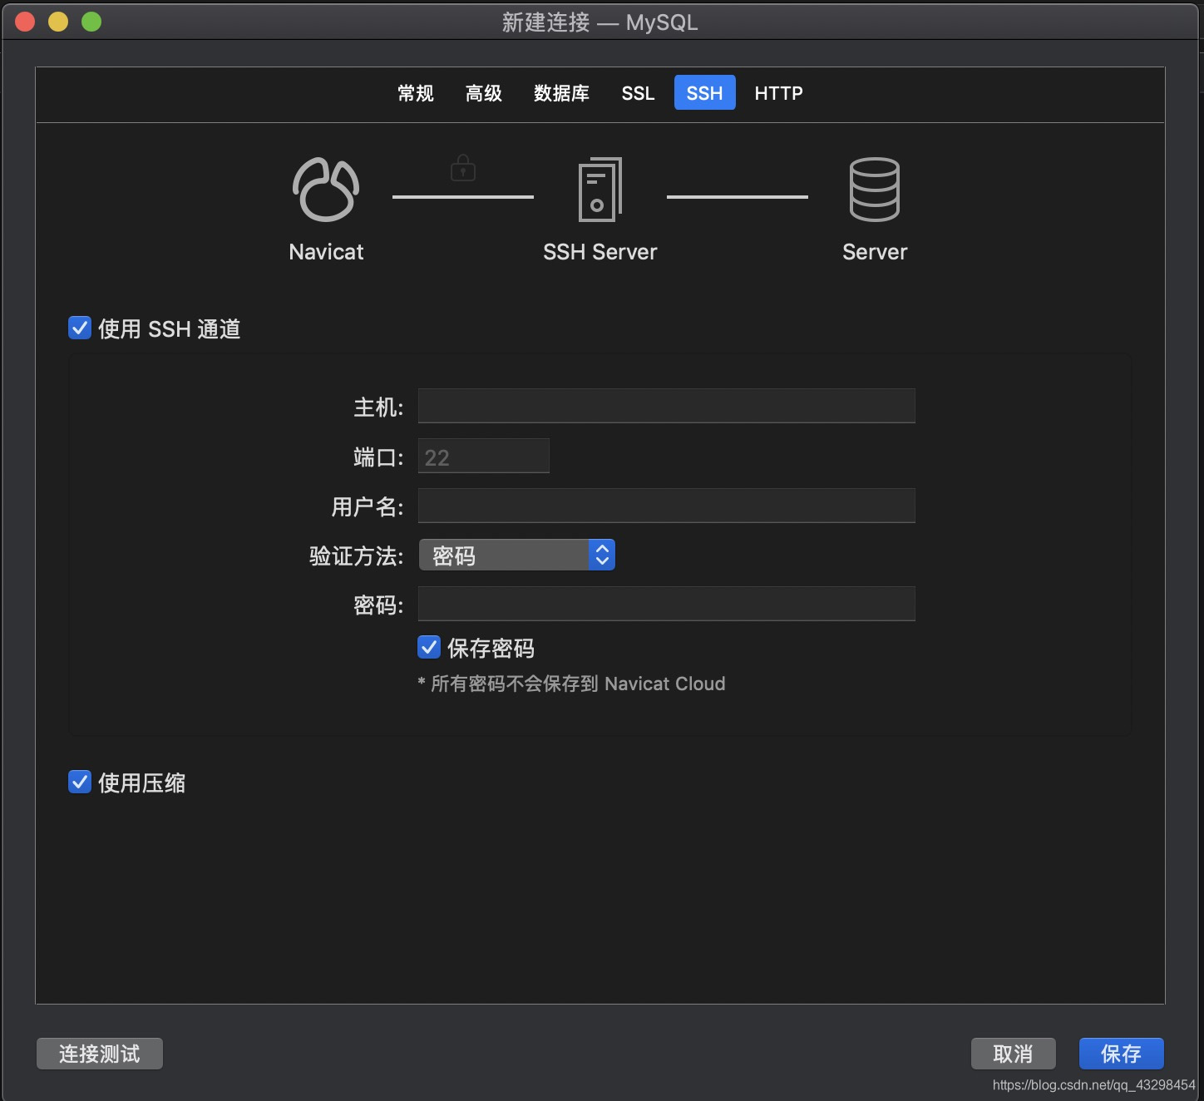
Task: Click the 连接测试 button
Action: point(100,1054)
